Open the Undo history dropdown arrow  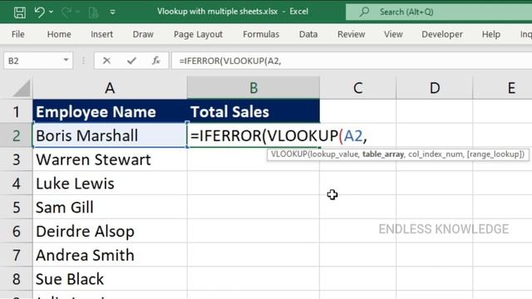51,12
